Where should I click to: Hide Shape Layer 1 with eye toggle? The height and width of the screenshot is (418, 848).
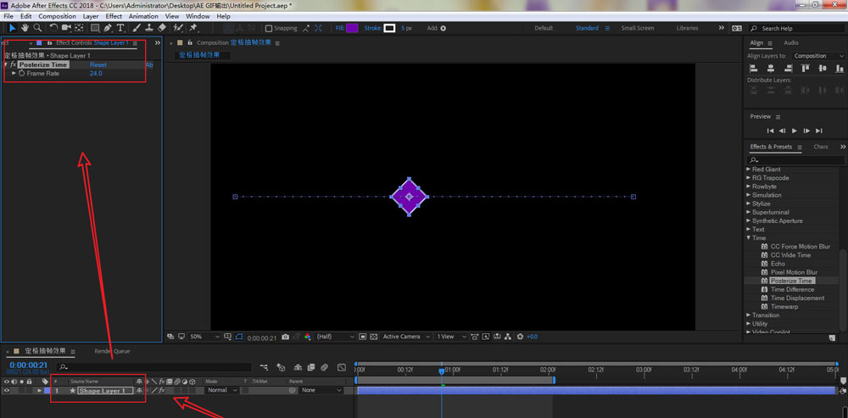7,391
